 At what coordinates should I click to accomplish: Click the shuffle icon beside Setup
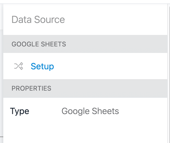click(19, 66)
